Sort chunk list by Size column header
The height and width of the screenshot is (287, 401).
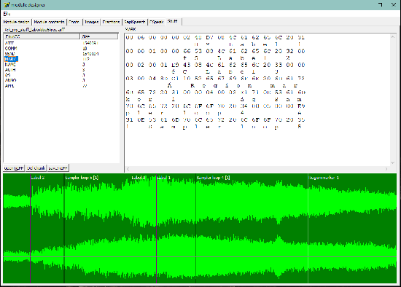[x=99, y=36]
